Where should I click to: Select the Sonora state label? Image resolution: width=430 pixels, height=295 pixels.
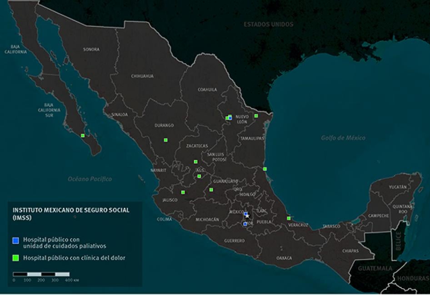(x=91, y=49)
